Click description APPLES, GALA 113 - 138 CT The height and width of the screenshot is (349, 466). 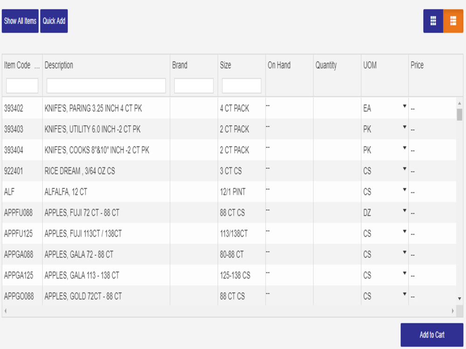pos(82,275)
